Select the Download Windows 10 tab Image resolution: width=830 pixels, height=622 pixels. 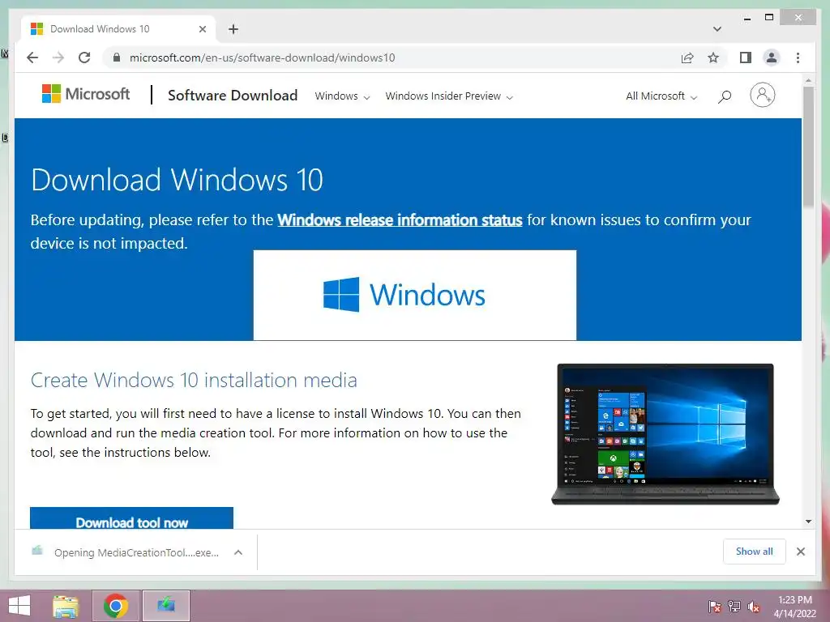(x=118, y=29)
